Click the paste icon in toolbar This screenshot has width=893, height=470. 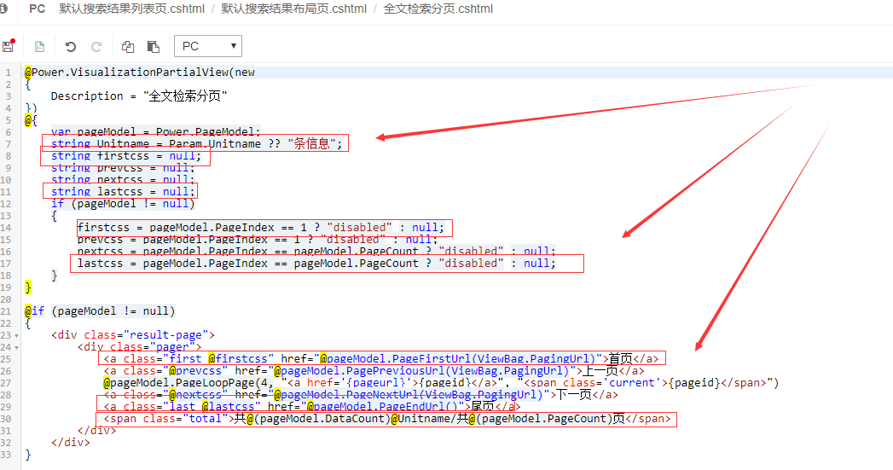[154, 46]
